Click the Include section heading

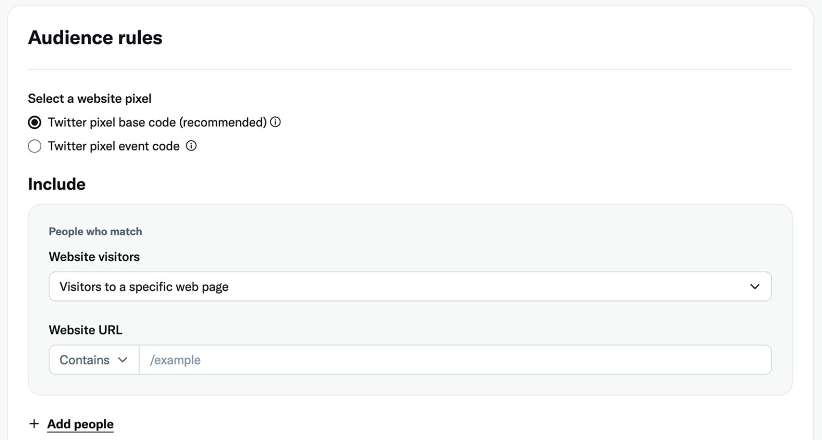coord(57,184)
